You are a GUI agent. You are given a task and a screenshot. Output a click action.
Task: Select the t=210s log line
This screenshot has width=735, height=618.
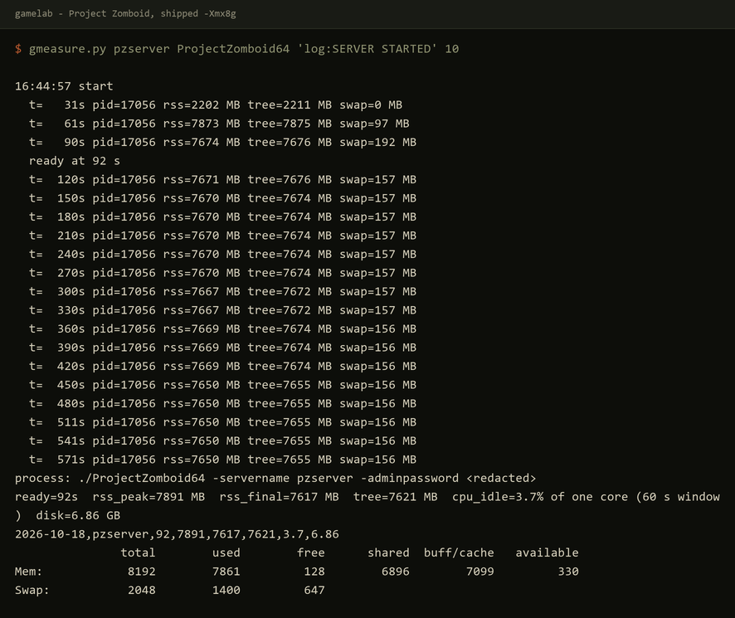[222, 236]
